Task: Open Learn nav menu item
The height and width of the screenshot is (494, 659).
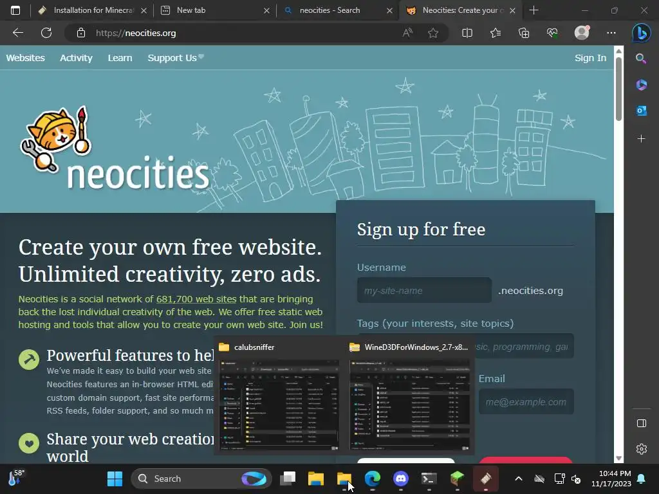Action: (x=120, y=58)
